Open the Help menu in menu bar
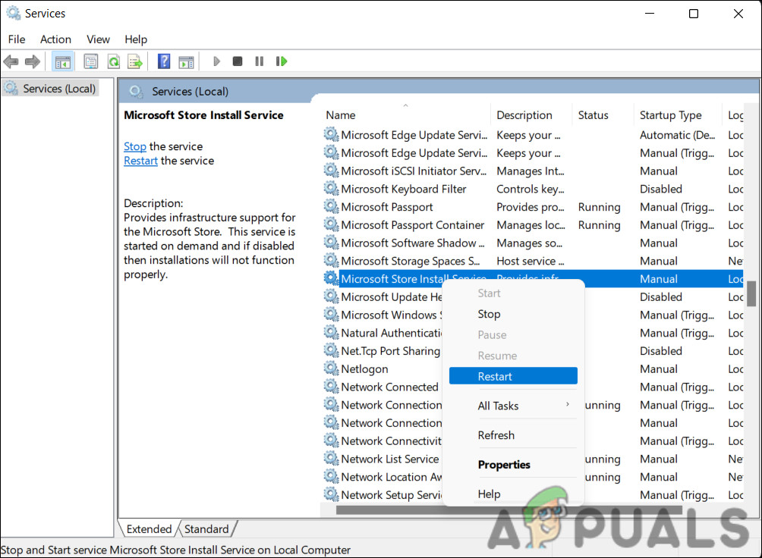Screen dimensions: 762x558 point(136,39)
